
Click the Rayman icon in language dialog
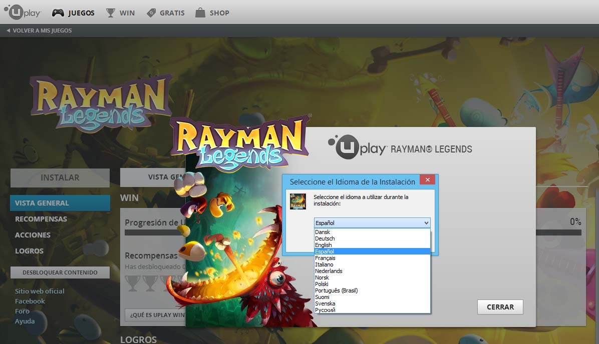(298, 201)
